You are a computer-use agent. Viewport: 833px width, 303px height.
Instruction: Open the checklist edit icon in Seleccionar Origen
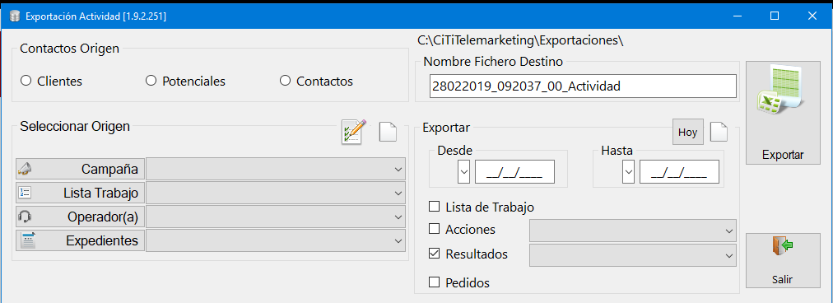353,132
